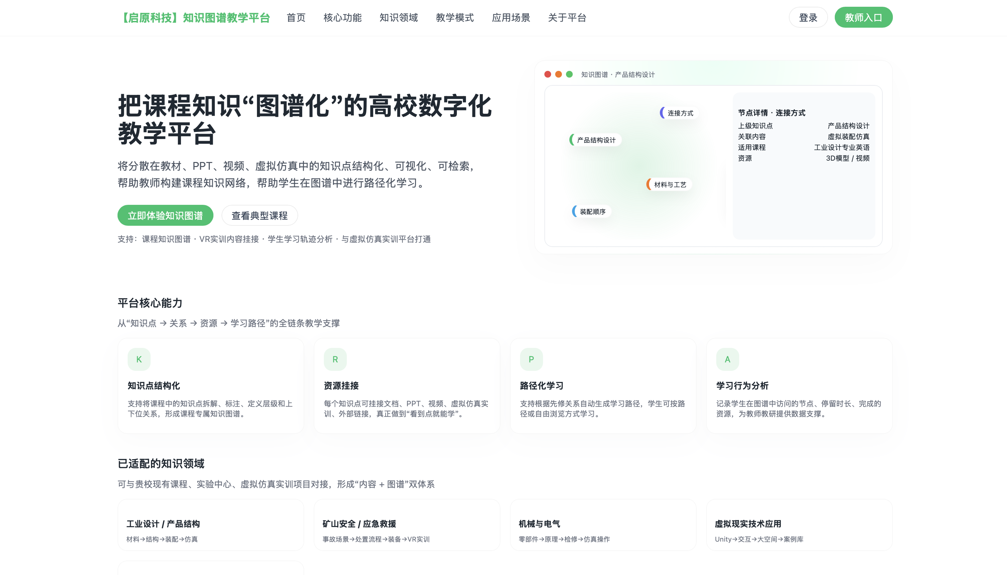Click the green 教师入口 button
Screen dimensions: 1007x575
click(863, 17)
